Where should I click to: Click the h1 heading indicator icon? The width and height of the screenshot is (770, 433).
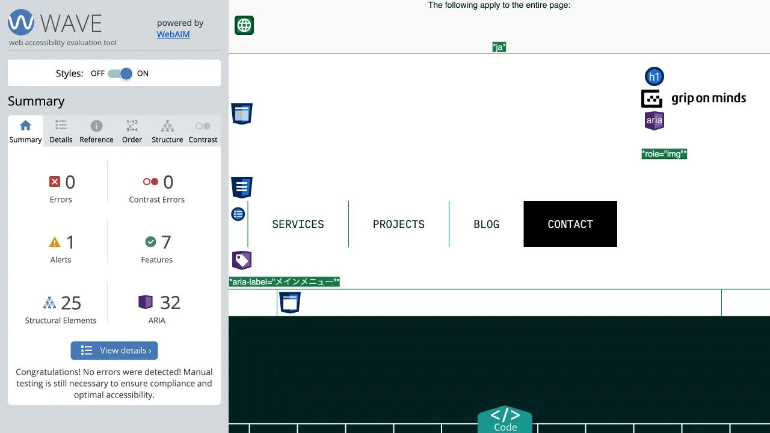[654, 76]
